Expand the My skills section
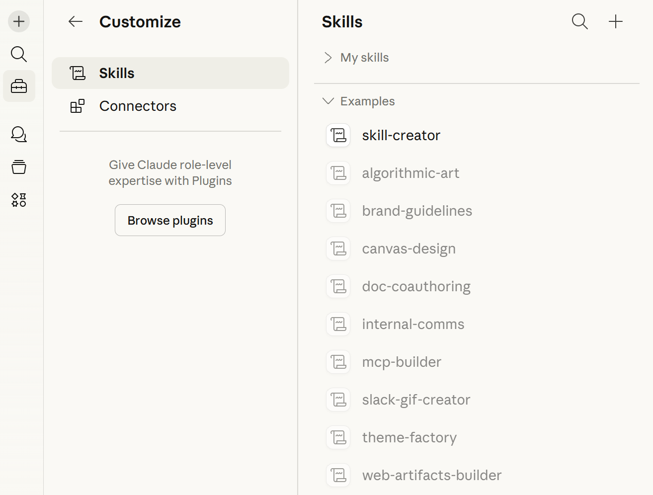653x495 pixels. [356, 58]
